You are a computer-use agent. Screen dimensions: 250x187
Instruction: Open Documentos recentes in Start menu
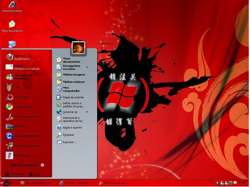68,68
